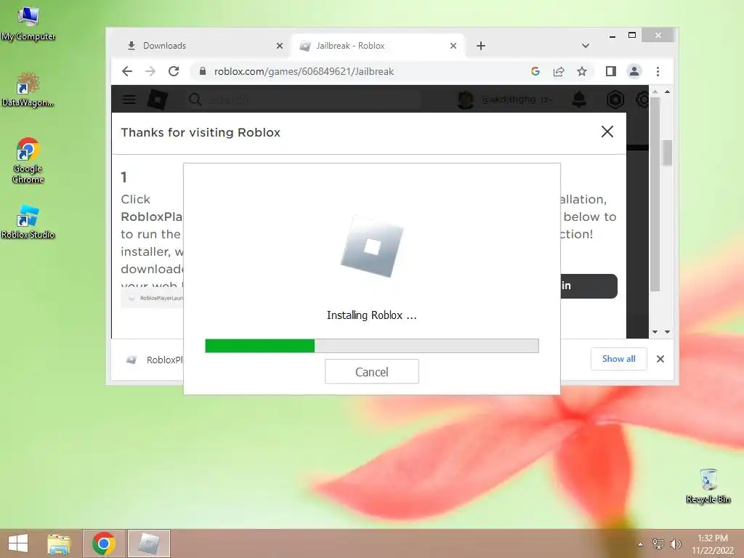The width and height of the screenshot is (744, 558).
Task: Click Roblox home logo in header
Action: [x=158, y=99]
